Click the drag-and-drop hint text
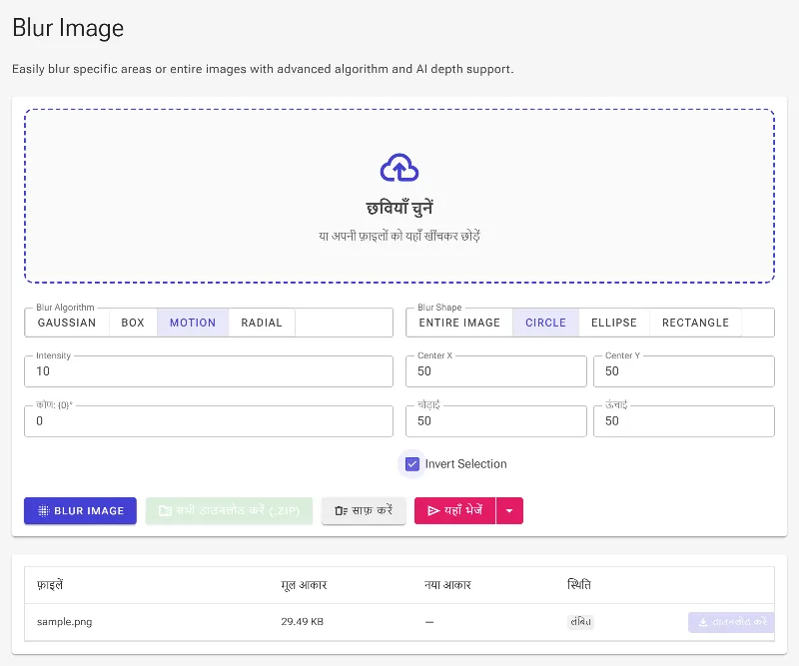The width and height of the screenshot is (799, 666). point(399,236)
